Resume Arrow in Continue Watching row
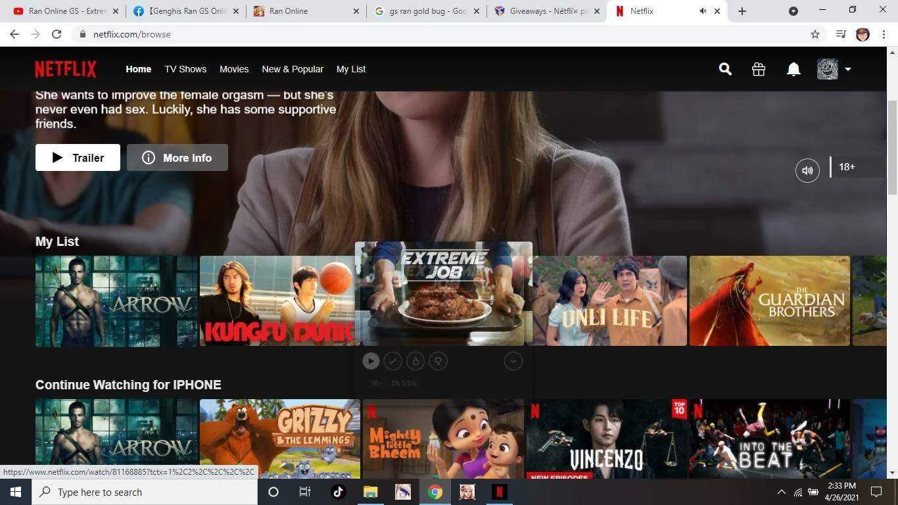Viewport: 898px width, 505px height. (x=116, y=439)
